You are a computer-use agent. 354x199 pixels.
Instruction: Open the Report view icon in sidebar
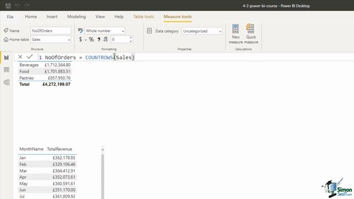point(7,57)
